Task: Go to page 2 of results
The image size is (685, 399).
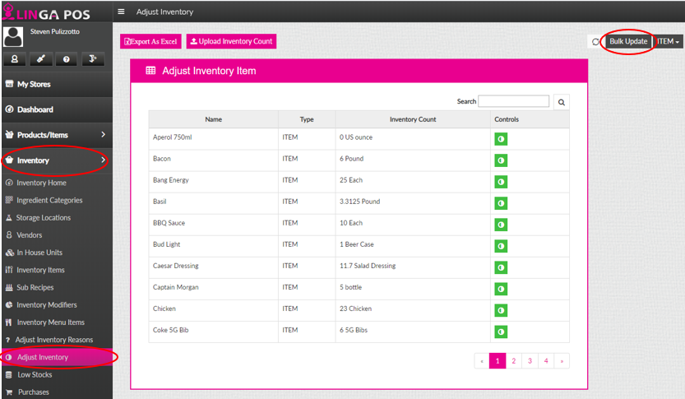Action: pos(514,361)
